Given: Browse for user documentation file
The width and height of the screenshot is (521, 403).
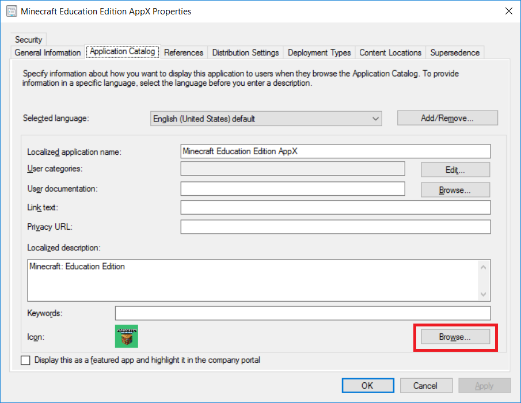Looking at the screenshot, I should (455, 190).
